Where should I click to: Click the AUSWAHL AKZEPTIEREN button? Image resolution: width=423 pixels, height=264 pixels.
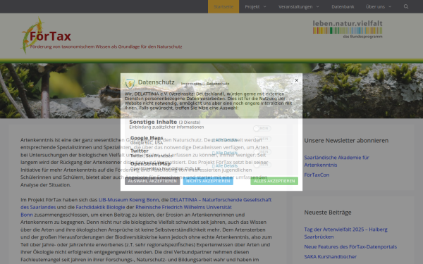click(152, 181)
